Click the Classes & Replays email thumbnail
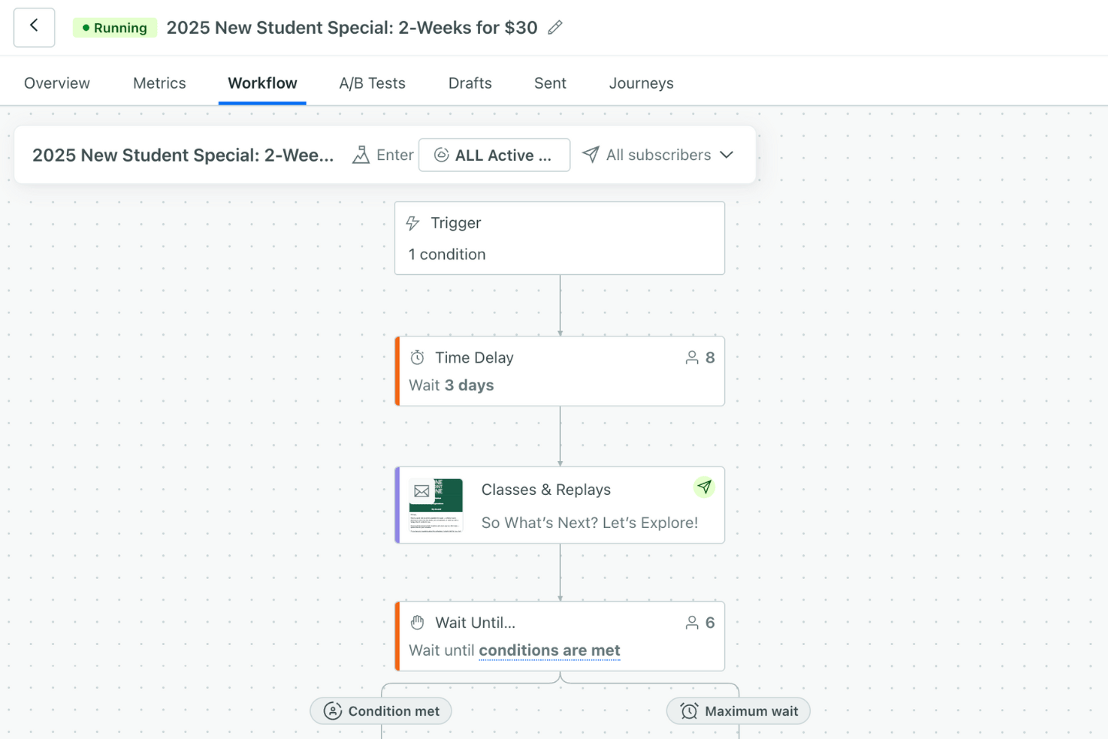This screenshot has height=739, width=1108. tap(436, 505)
